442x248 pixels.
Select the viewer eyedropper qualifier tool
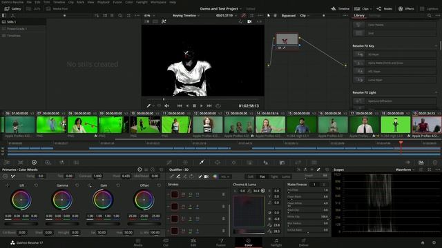tap(148, 105)
